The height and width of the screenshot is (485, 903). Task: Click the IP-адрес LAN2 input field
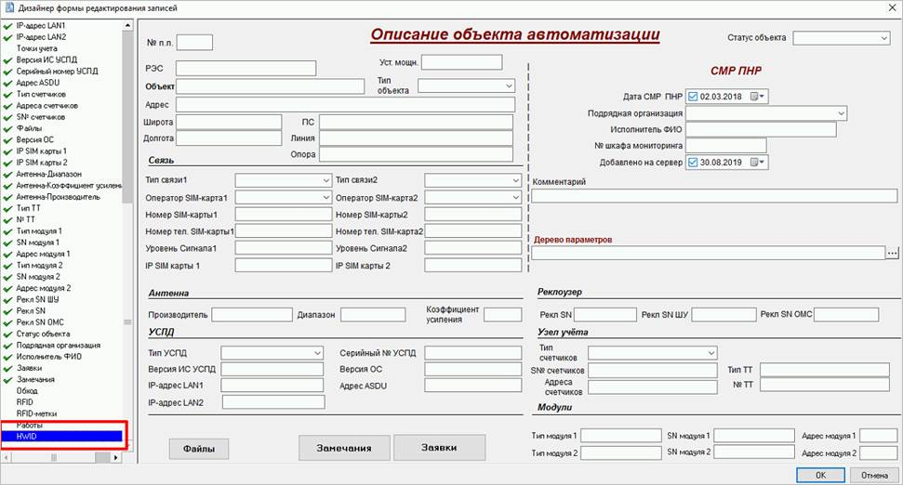pyautogui.click(x=273, y=402)
